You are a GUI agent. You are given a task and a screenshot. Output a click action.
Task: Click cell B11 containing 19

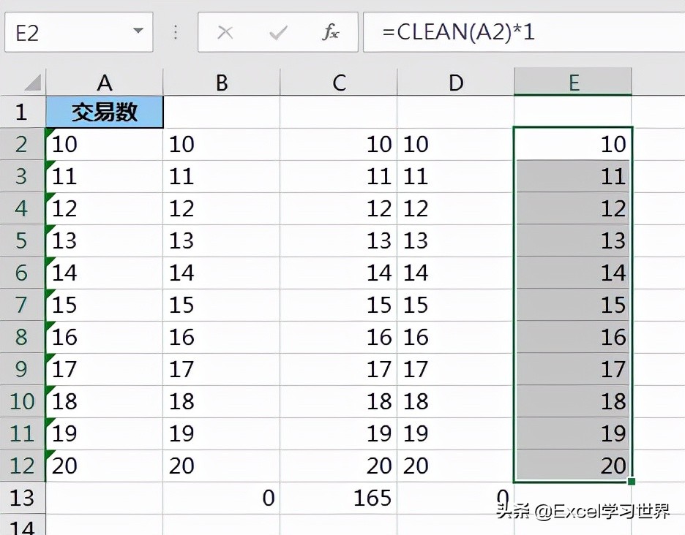[222, 433]
